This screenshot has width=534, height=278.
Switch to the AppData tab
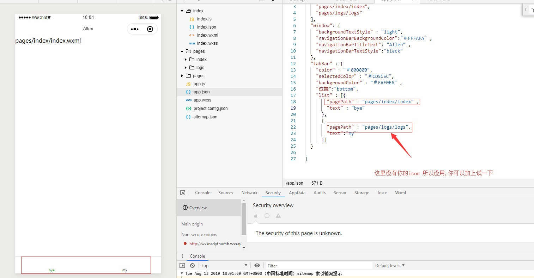pyautogui.click(x=297, y=193)
